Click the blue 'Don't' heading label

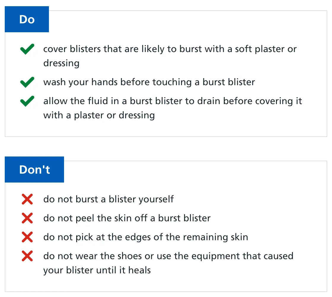34,170
